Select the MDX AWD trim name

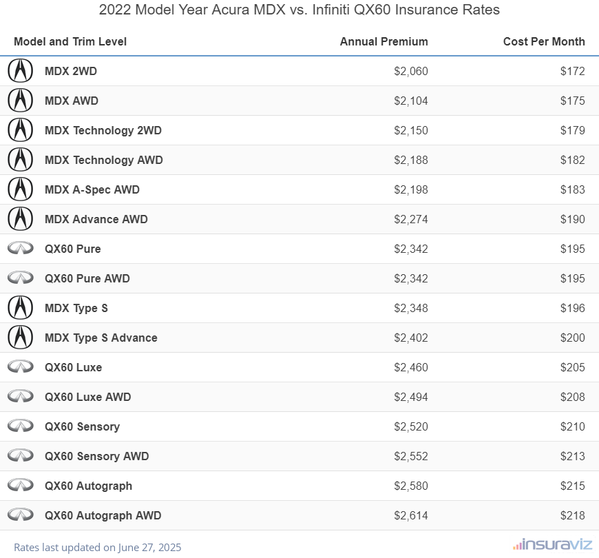click(72, 101)
